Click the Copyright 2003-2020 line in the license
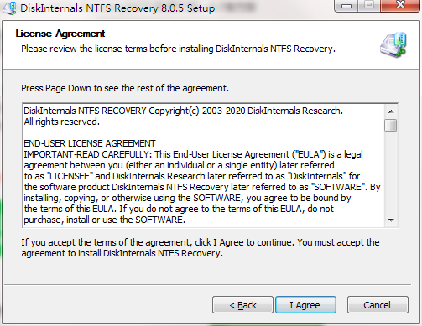 184,111
